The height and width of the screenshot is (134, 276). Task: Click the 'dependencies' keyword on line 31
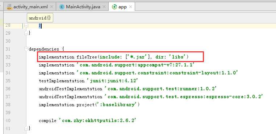point(44,49)
